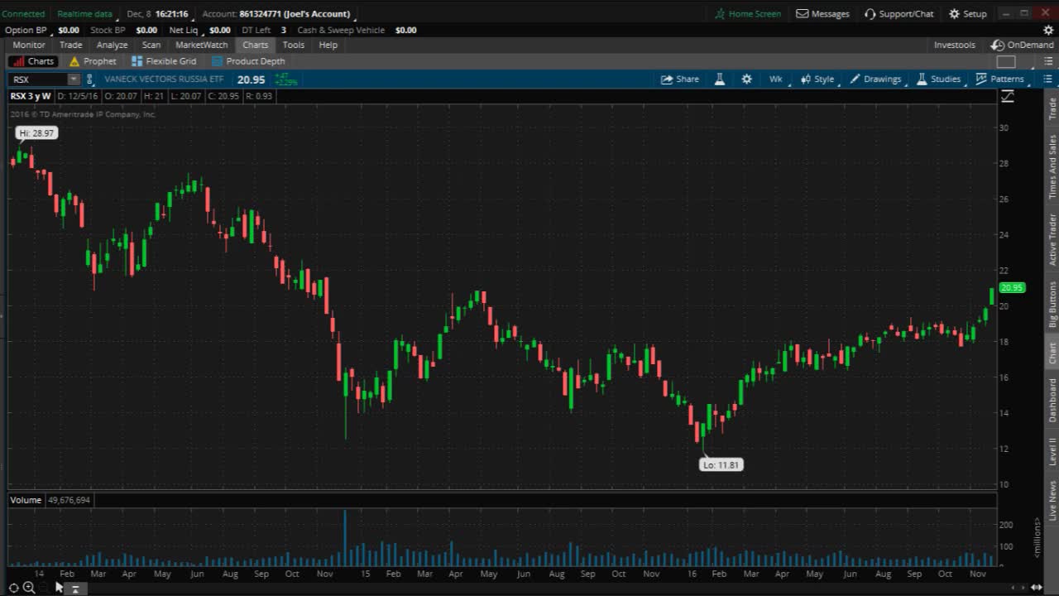1059x596 pixels.
Task: Open the list menu icon above chart toolbar
Action: (x=1048, y=61)
